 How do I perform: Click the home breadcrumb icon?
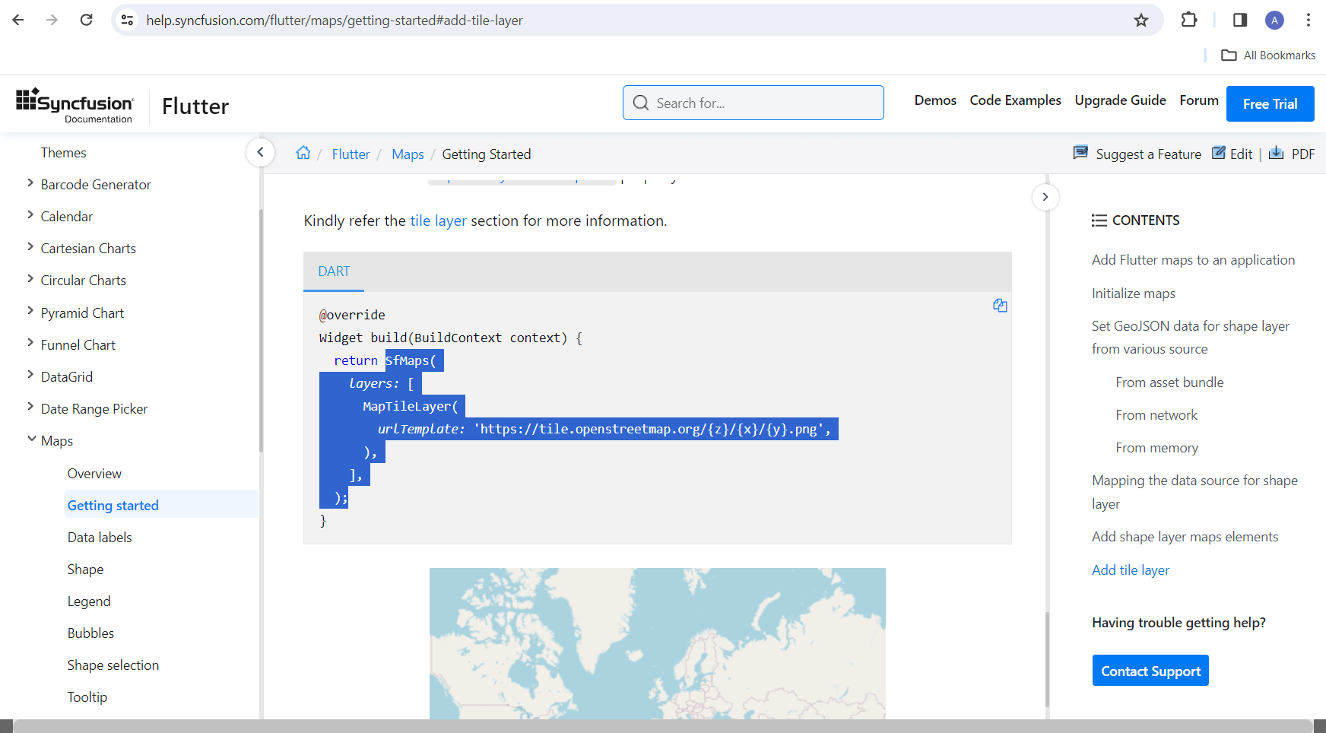click(303, 153)
